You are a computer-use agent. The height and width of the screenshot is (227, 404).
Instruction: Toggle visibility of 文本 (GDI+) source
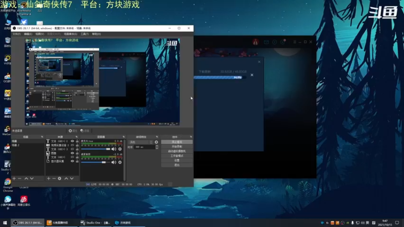[72, 157]
